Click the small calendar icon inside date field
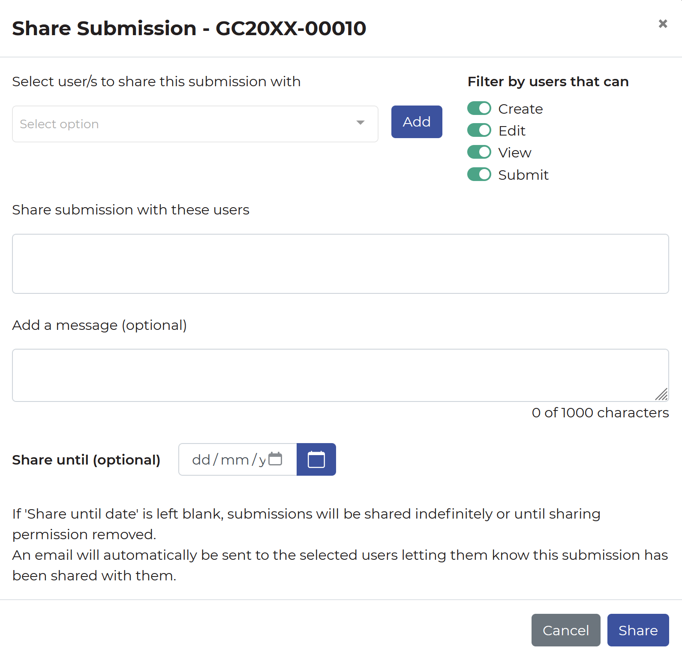The width and height of the screenshot is (682, 658). pos(275,459)
